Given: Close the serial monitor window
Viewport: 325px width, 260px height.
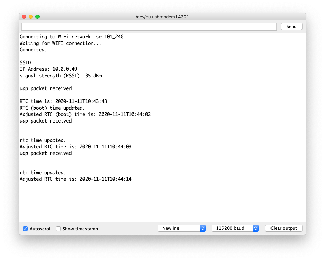Looking at the screenshot, I should pyautogui.click(x=24, y=17).
